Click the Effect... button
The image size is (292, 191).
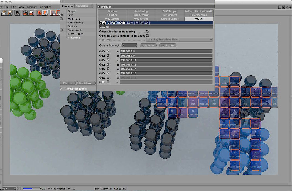[68, 83]
